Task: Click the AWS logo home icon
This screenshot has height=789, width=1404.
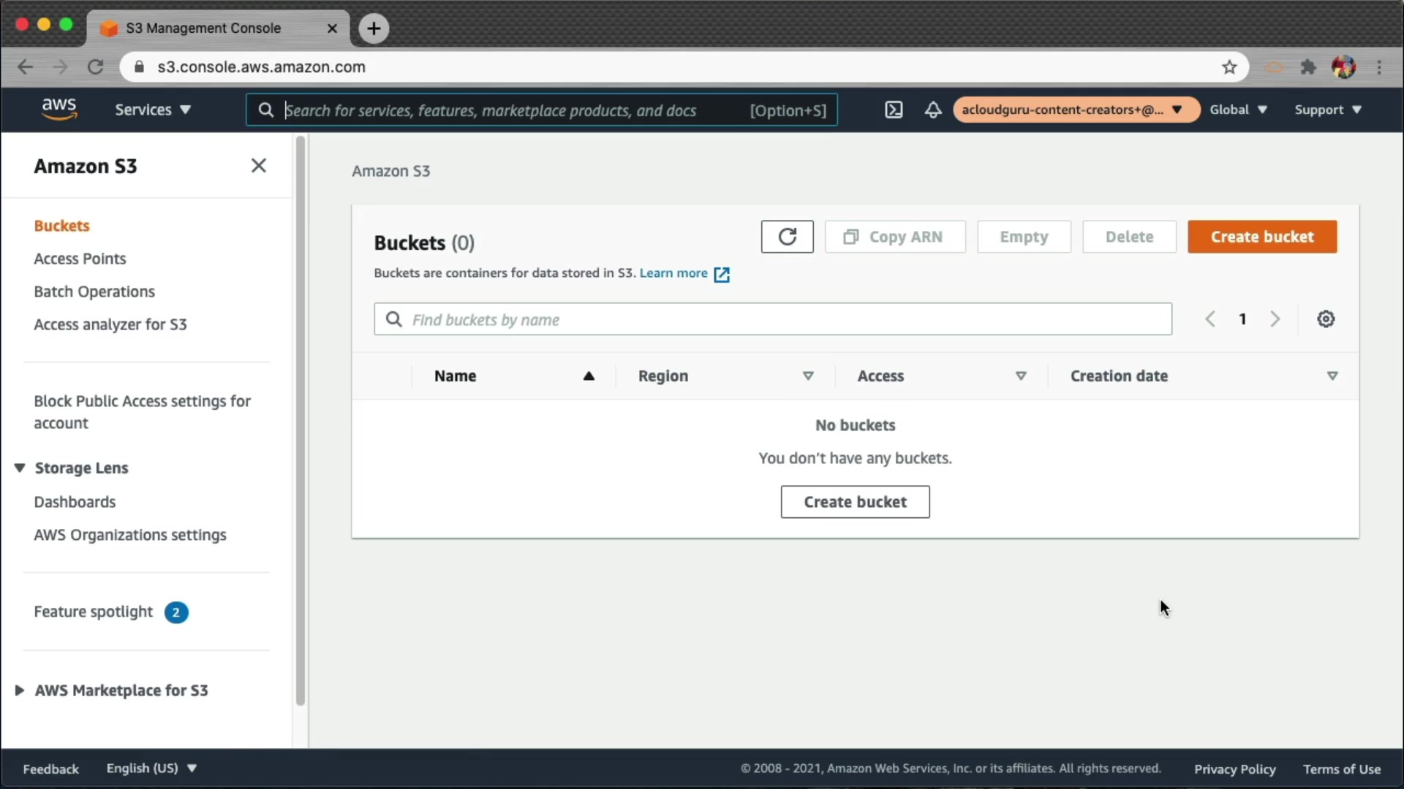Action: click(x=59, y=109)
